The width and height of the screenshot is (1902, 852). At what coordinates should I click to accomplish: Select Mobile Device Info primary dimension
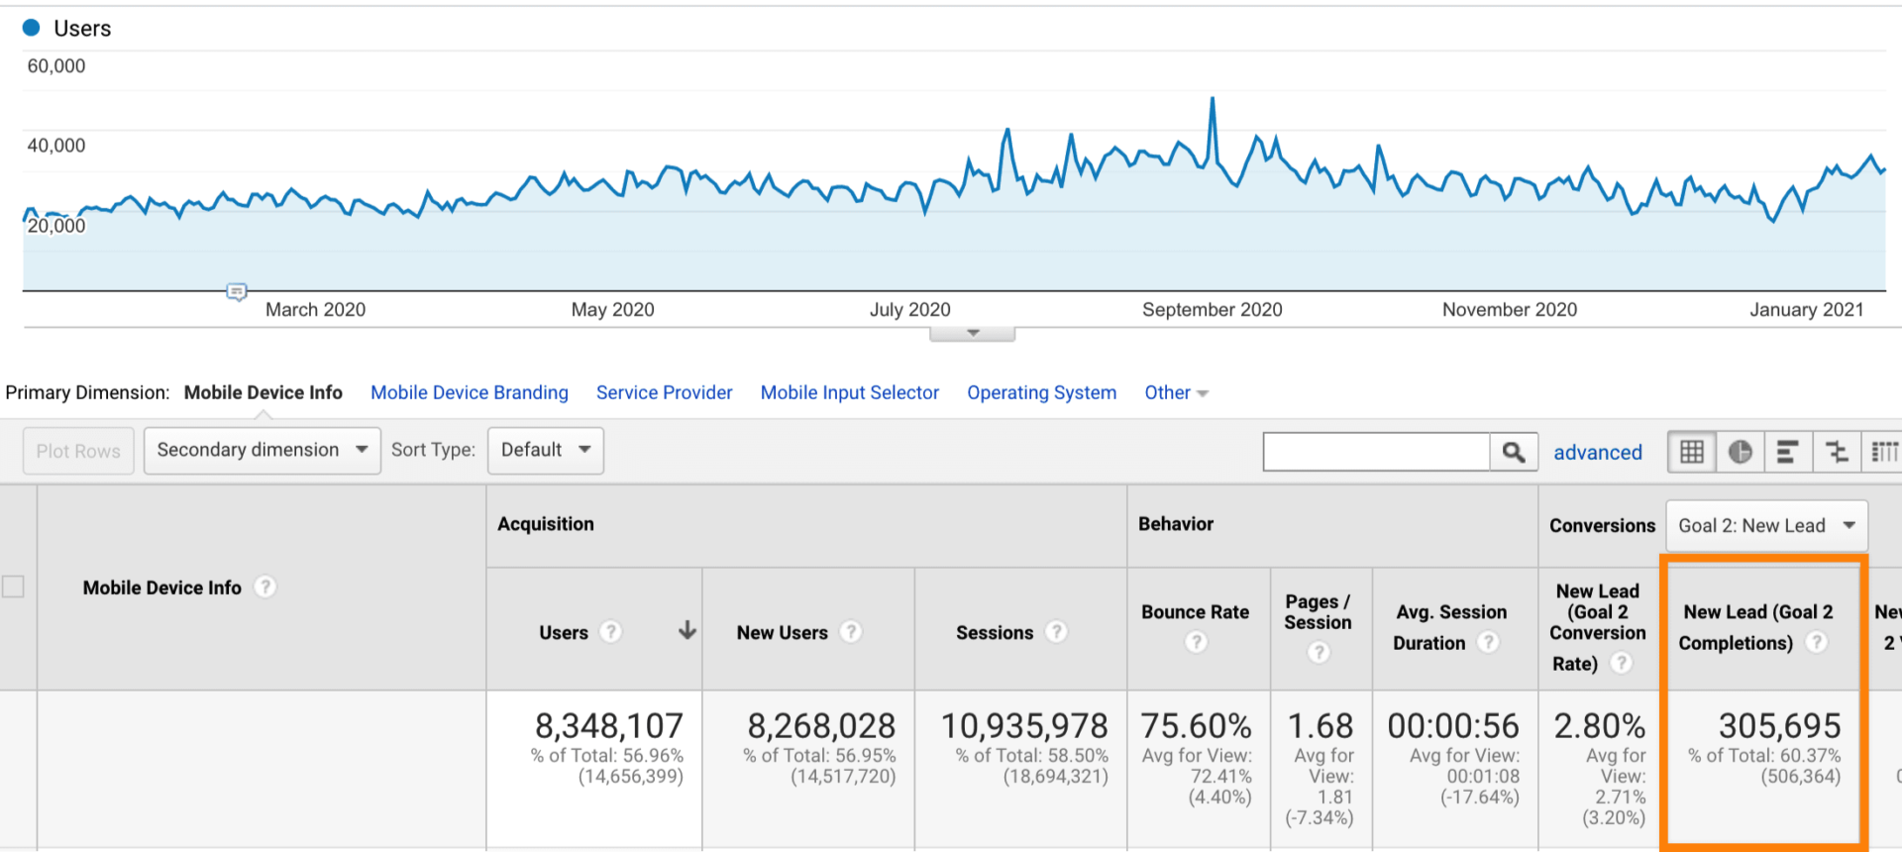(264, 393)
